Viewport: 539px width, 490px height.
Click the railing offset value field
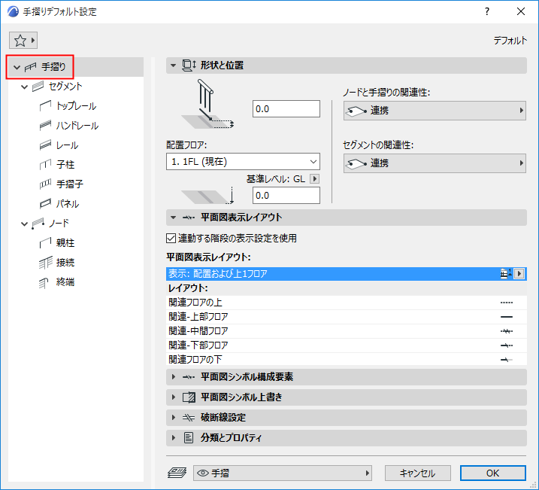[x=286, y=109]
